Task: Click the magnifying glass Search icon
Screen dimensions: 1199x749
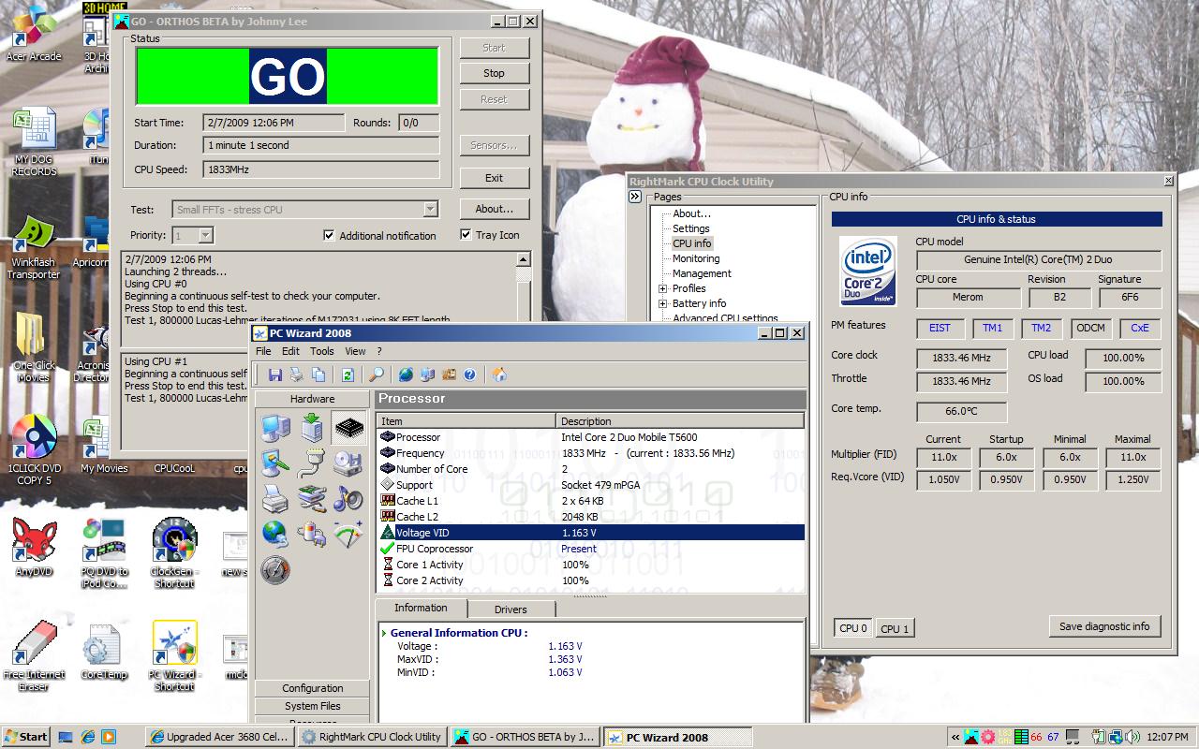Action: click(x=376, y=374)
